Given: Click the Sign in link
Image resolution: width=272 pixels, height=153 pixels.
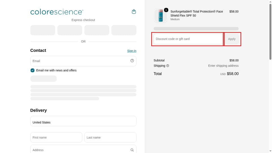Looking at the screenshot, I should coord(132,51).
